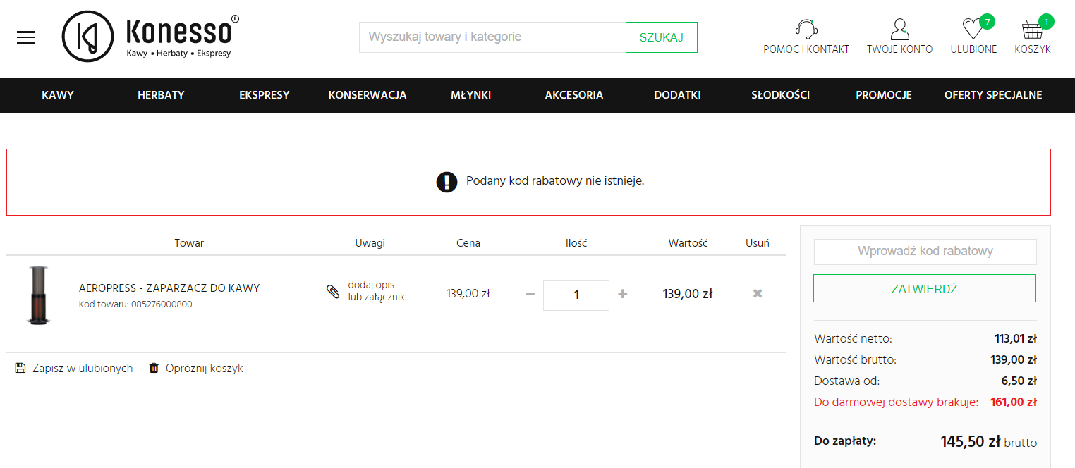Focus the product search field

[x=492, y=37]
